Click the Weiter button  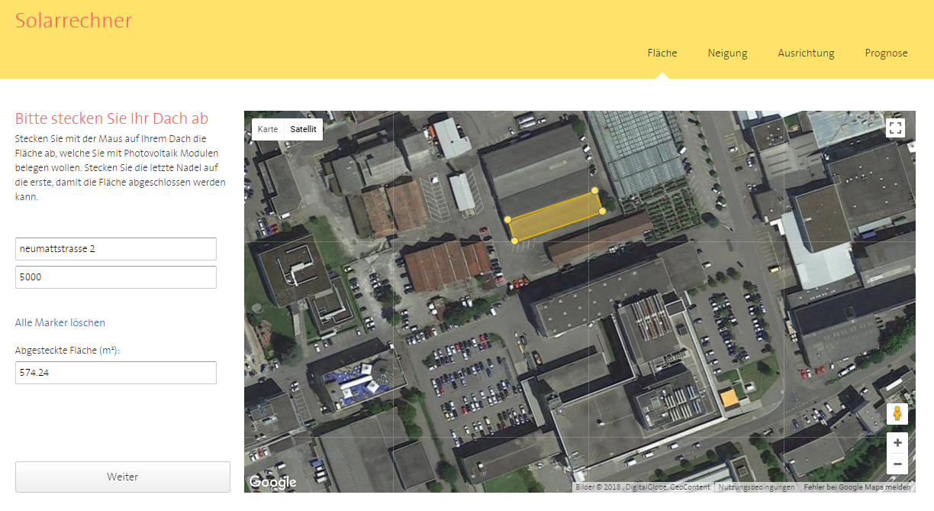click(123, 477)
